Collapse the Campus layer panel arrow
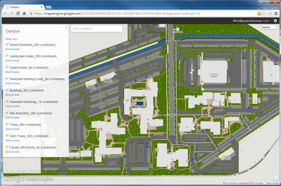281x186 pixels. [x=66, y=28]
